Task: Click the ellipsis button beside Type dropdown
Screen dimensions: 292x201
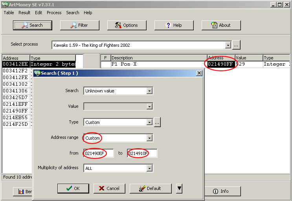Action: click(157, 122)
